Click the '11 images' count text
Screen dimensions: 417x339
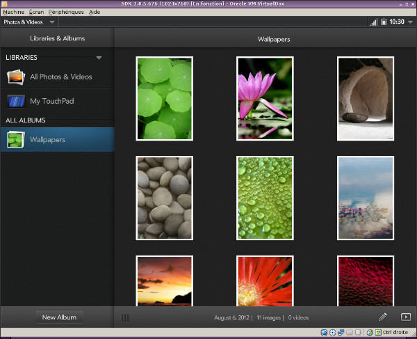point(268,317)
